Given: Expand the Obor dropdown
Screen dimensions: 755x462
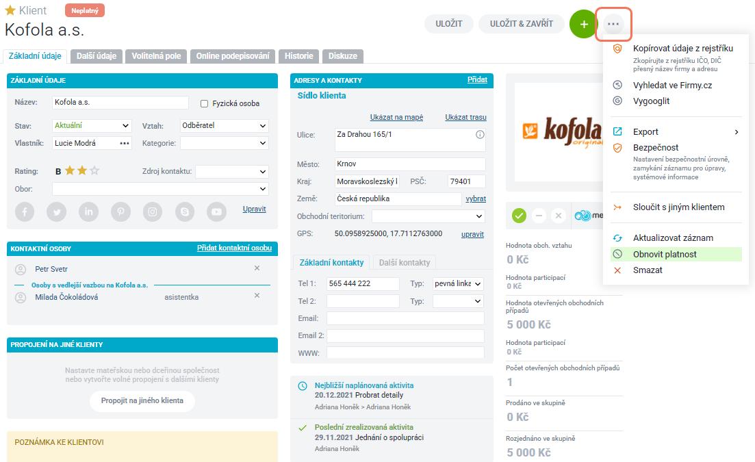Looking at the screenshot, I should coord(160,189).
